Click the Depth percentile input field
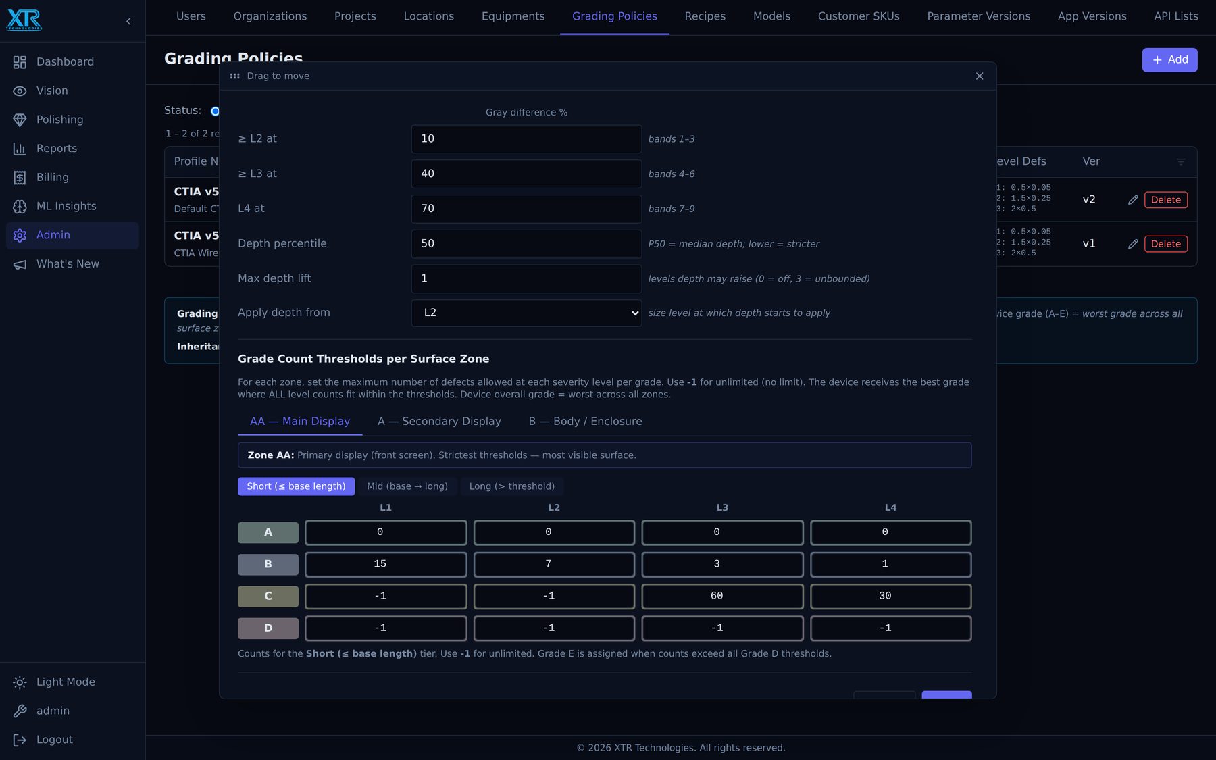 click(526, 244)
